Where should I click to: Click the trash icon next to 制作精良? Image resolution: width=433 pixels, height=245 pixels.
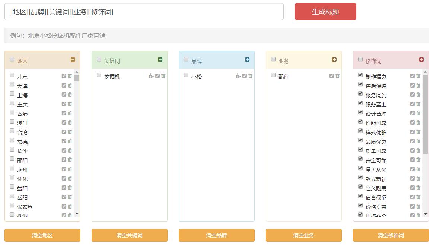coord(418,76)
